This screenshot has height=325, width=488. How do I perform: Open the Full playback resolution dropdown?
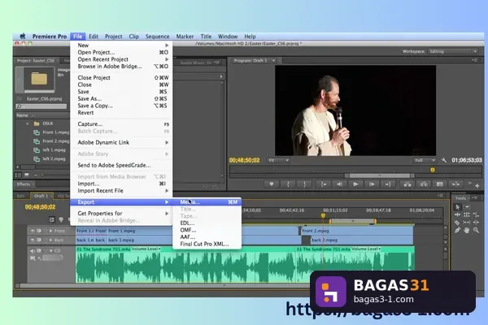[x=425, y=160]
